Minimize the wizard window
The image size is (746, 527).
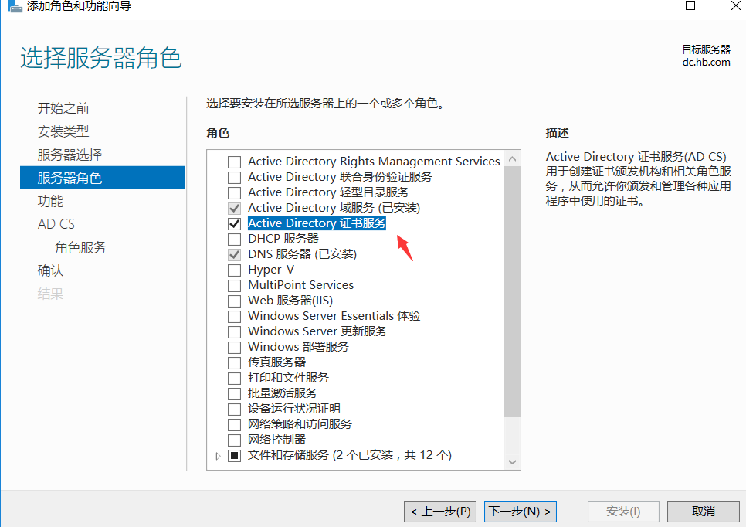[x=646, y=5]
